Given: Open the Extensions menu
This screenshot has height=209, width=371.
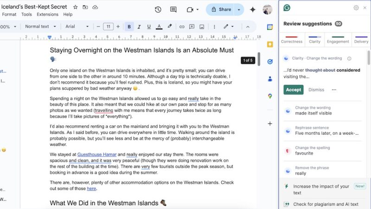Looking at the screenshot, I should (x=47, y=14).
